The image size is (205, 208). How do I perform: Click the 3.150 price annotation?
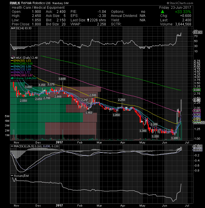pyautogui.click(x=42, y=85)
